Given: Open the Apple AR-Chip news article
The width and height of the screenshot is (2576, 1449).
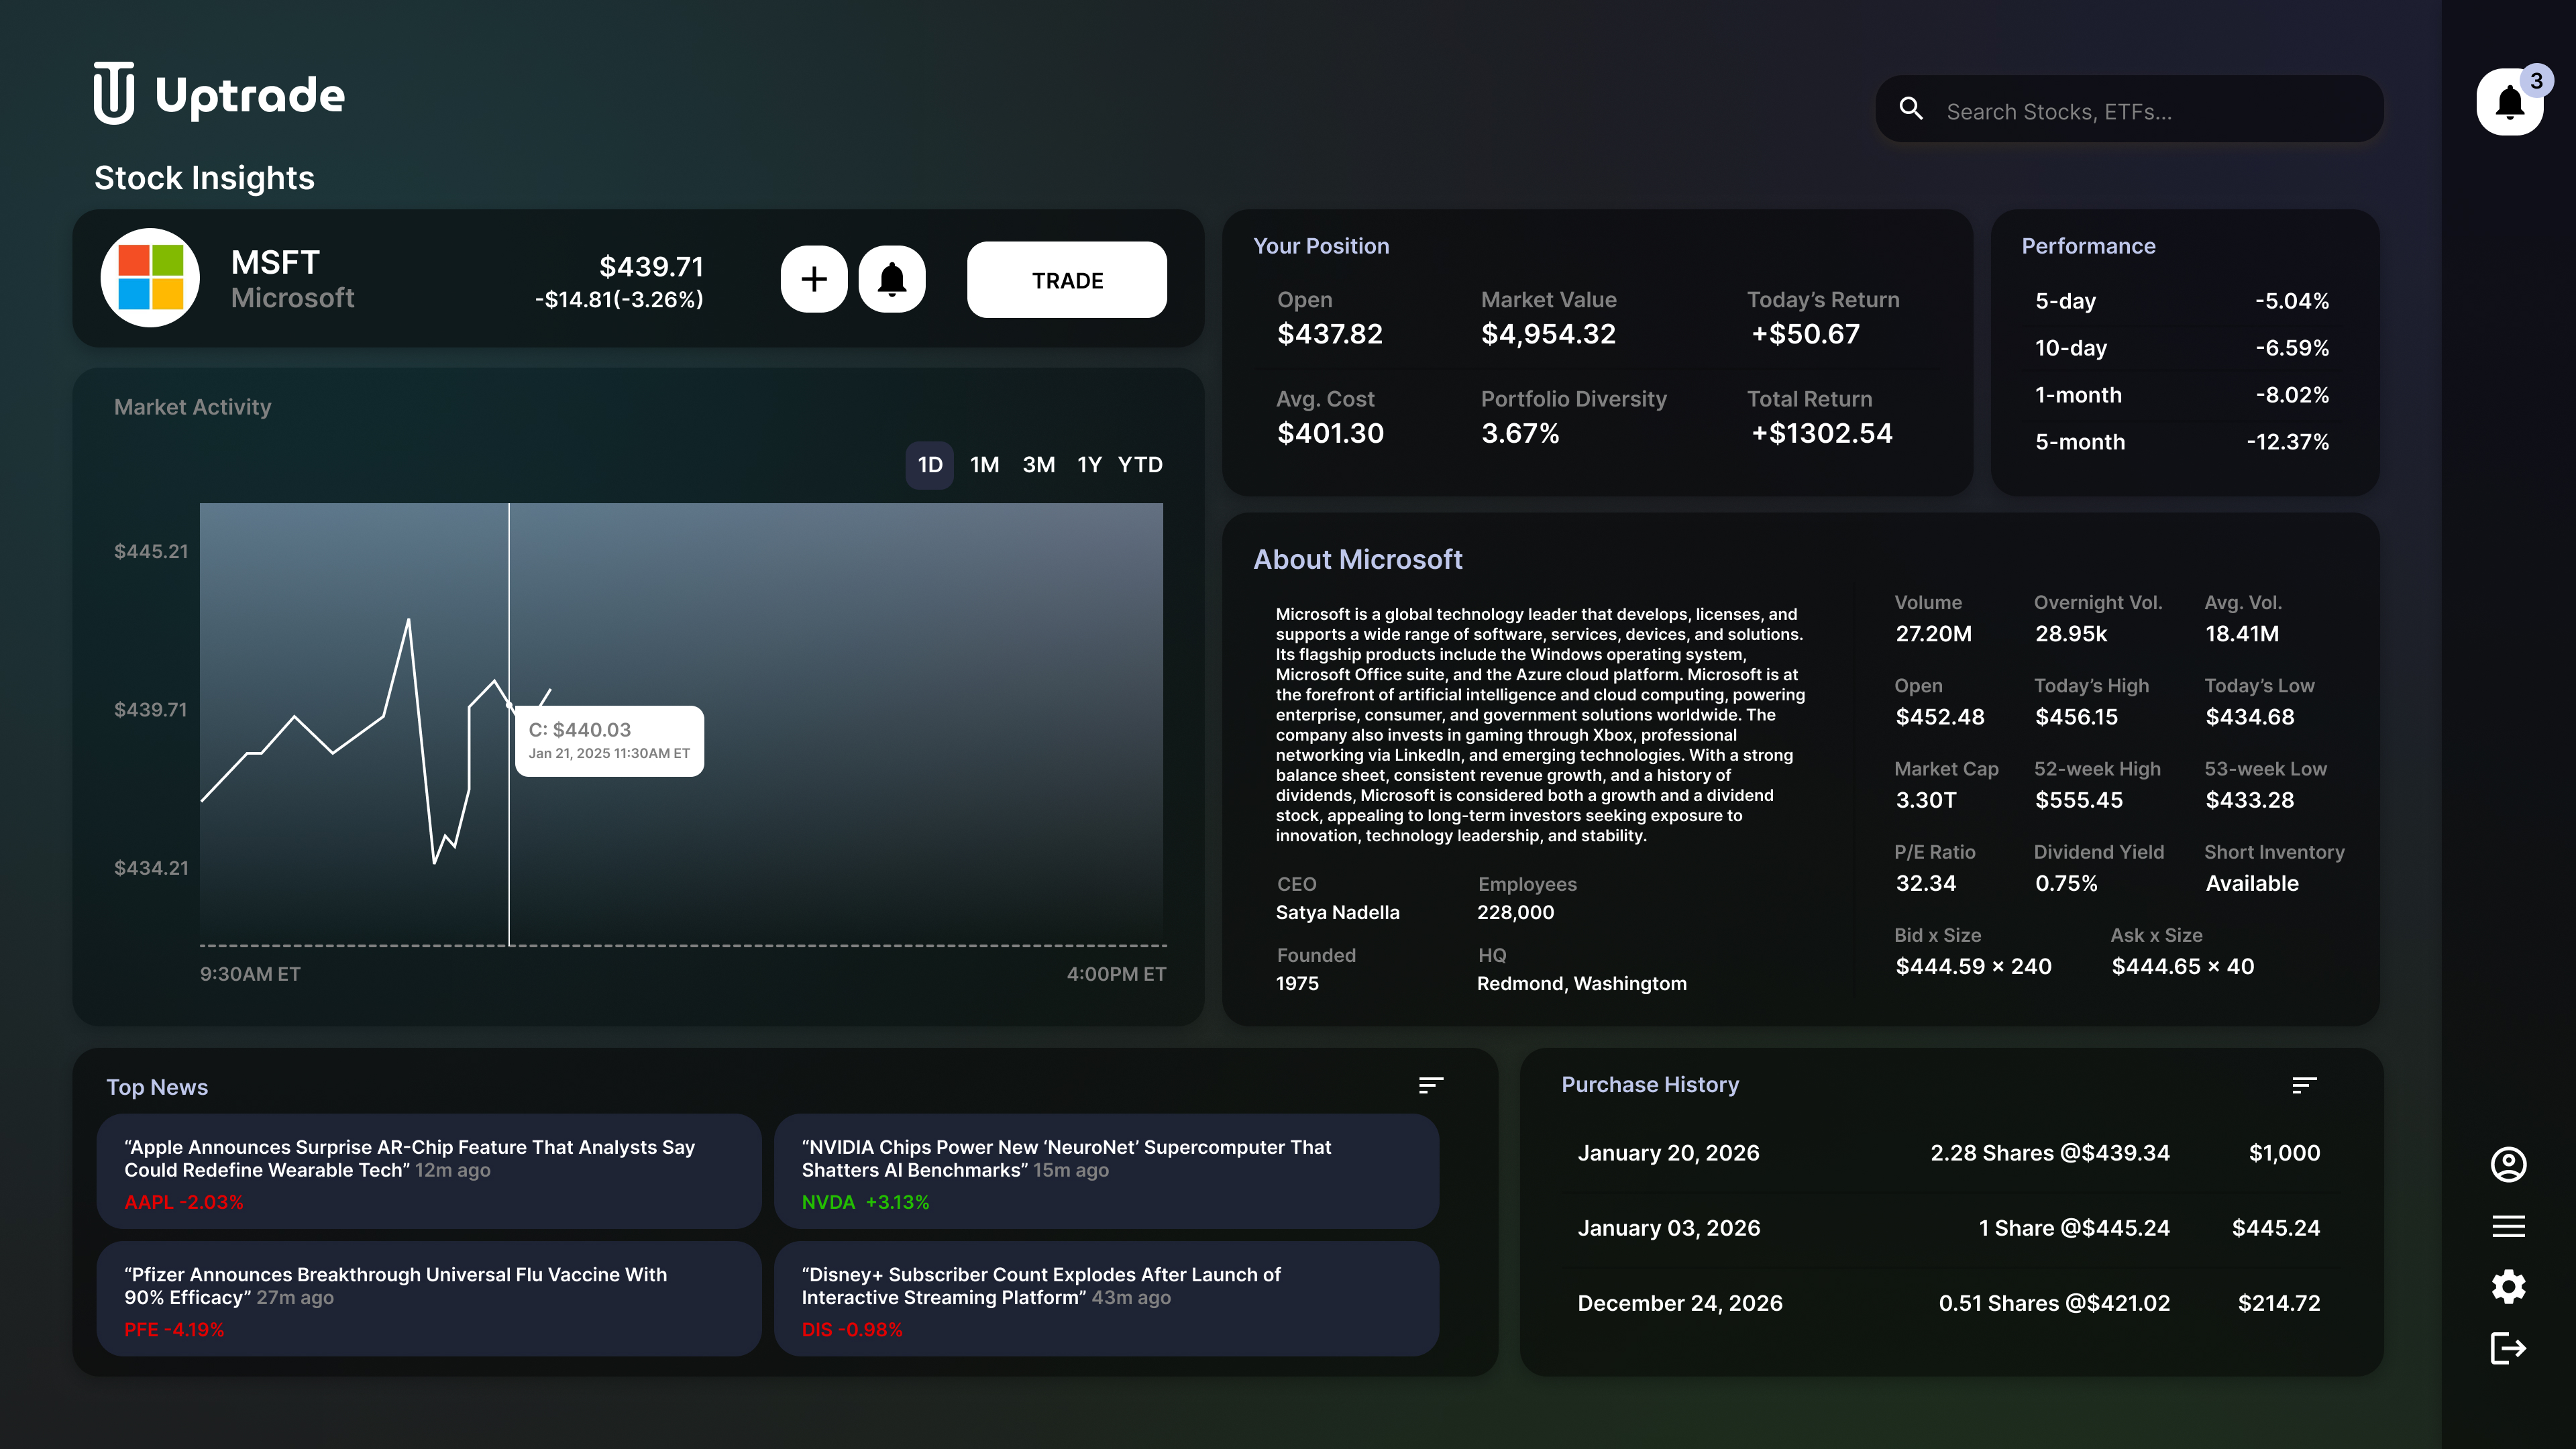Looking at the screenshot, I should [x=429, y=1171].
